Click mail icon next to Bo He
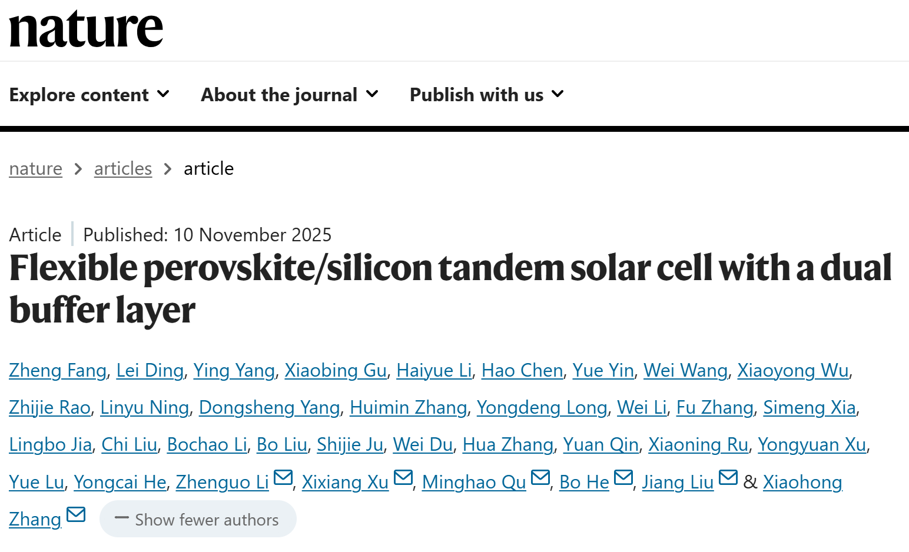Viewport: 909px width, 552px height. click(x=623, y=477)
